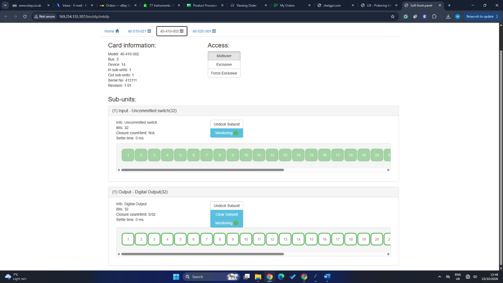Screen dimensions: 503x283
Task: Toggle Digital Output bit 12
Action: coord(272,239)
